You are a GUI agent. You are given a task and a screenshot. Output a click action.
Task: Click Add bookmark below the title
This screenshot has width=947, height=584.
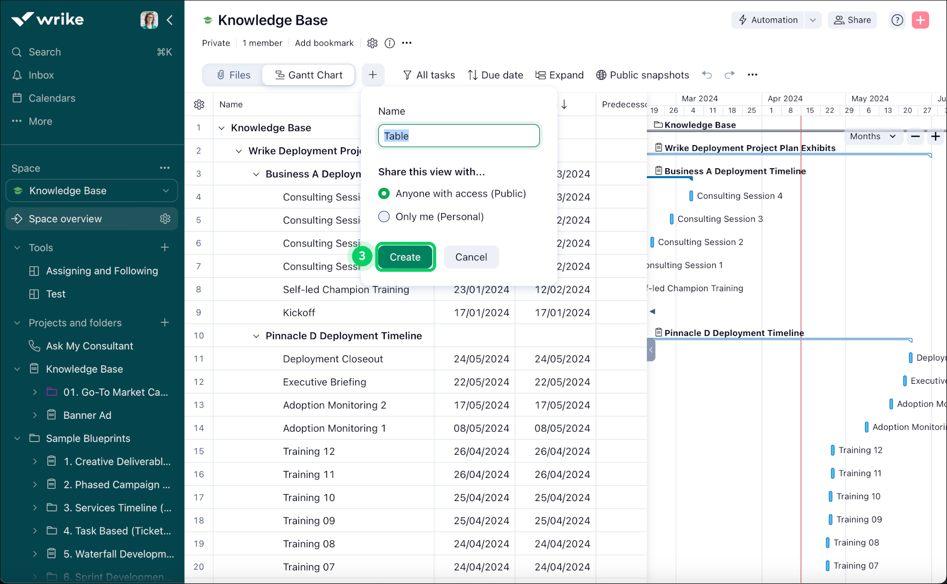[324, 43]
